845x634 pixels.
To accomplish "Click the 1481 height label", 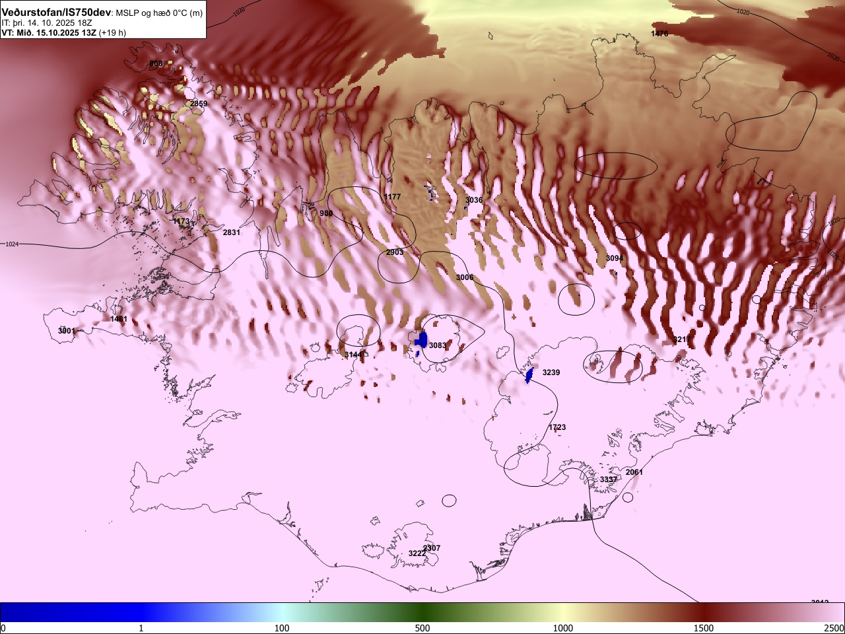I will pos(119,319).
